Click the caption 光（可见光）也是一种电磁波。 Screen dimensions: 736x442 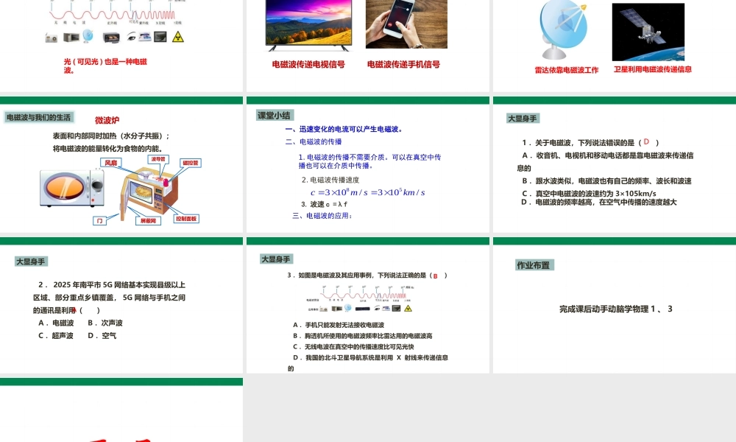click(105, 66)
